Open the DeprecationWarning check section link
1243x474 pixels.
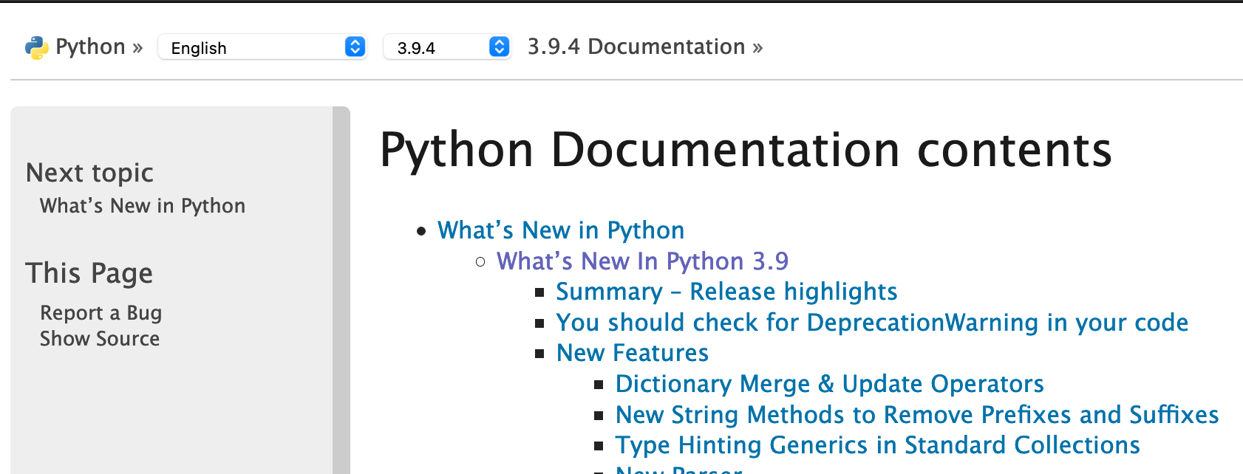tap(872, 323)
